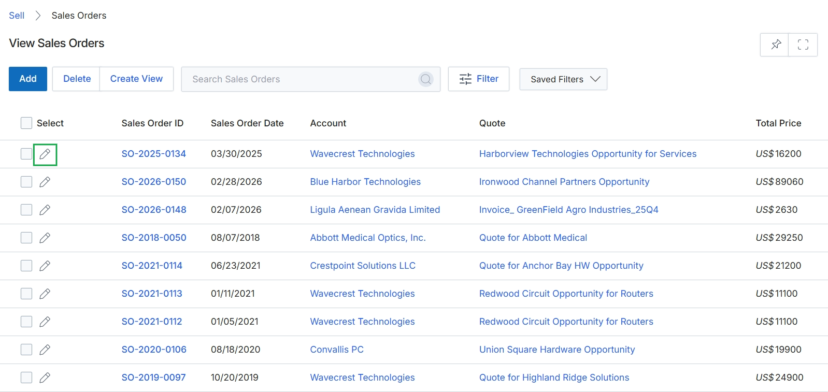
Task: Open Abbott Medical Optics, Inc. account
Action: pyautogui.click(x=368, y=238)
